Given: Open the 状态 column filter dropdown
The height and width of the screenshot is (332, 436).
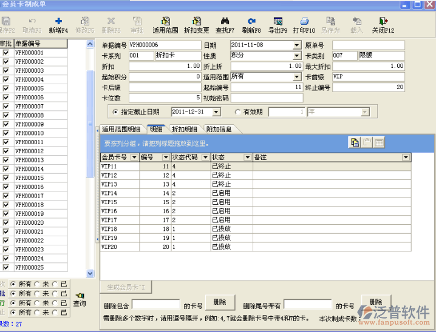Looking at the screenshot, I should [x=247, y=158].
